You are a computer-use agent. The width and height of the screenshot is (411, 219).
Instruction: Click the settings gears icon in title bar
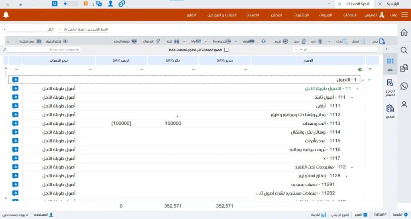point(122,4)
